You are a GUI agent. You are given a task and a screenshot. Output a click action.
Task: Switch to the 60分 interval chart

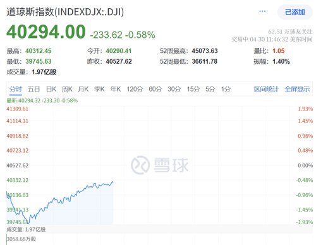click(x=155, y=89)
